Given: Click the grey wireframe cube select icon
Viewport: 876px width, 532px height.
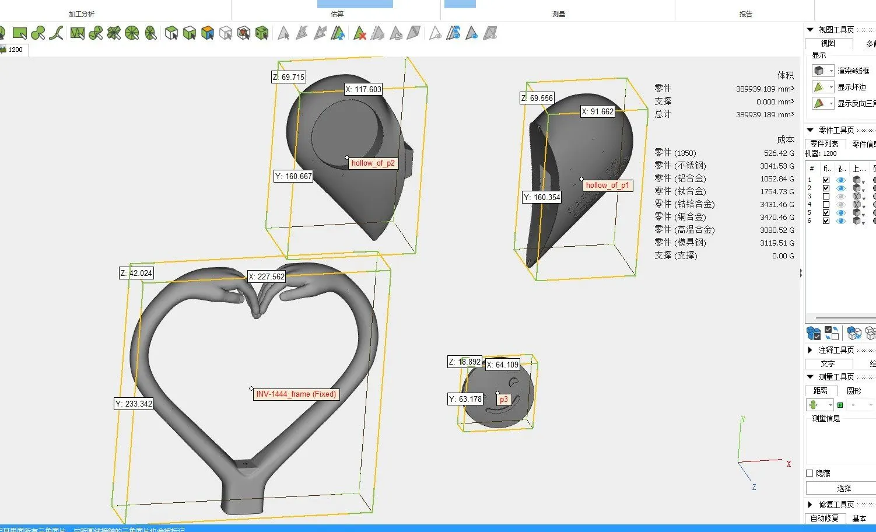Looking at the screenshot, I should pos(226,33).
